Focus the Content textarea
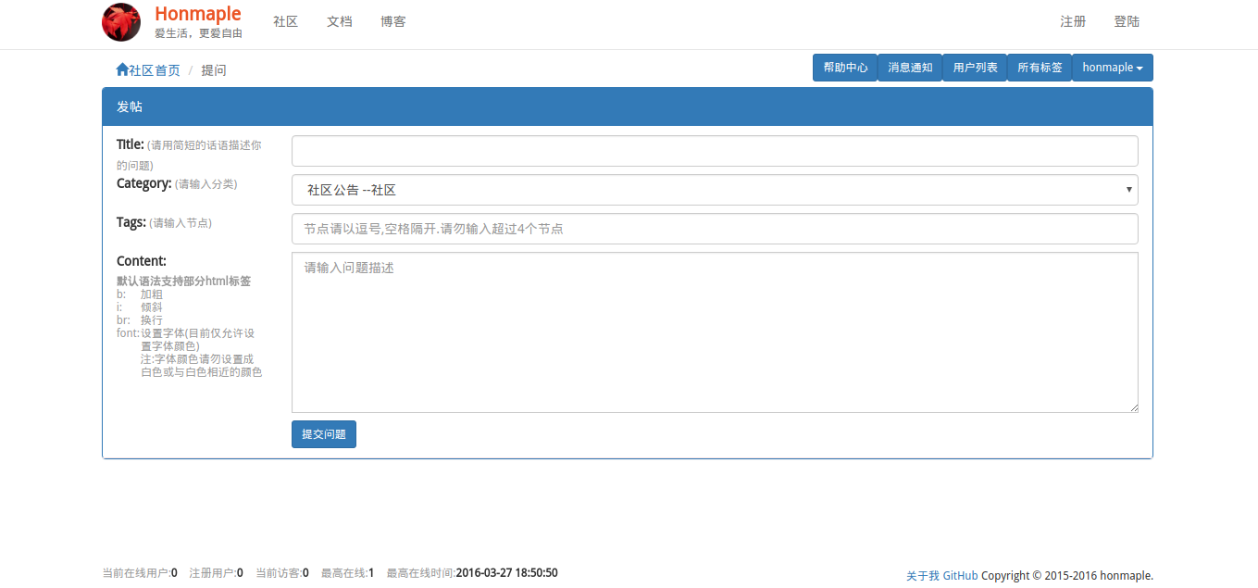Screen dimensions: 1258x588 pyautogui.click(x=715, y=332)
